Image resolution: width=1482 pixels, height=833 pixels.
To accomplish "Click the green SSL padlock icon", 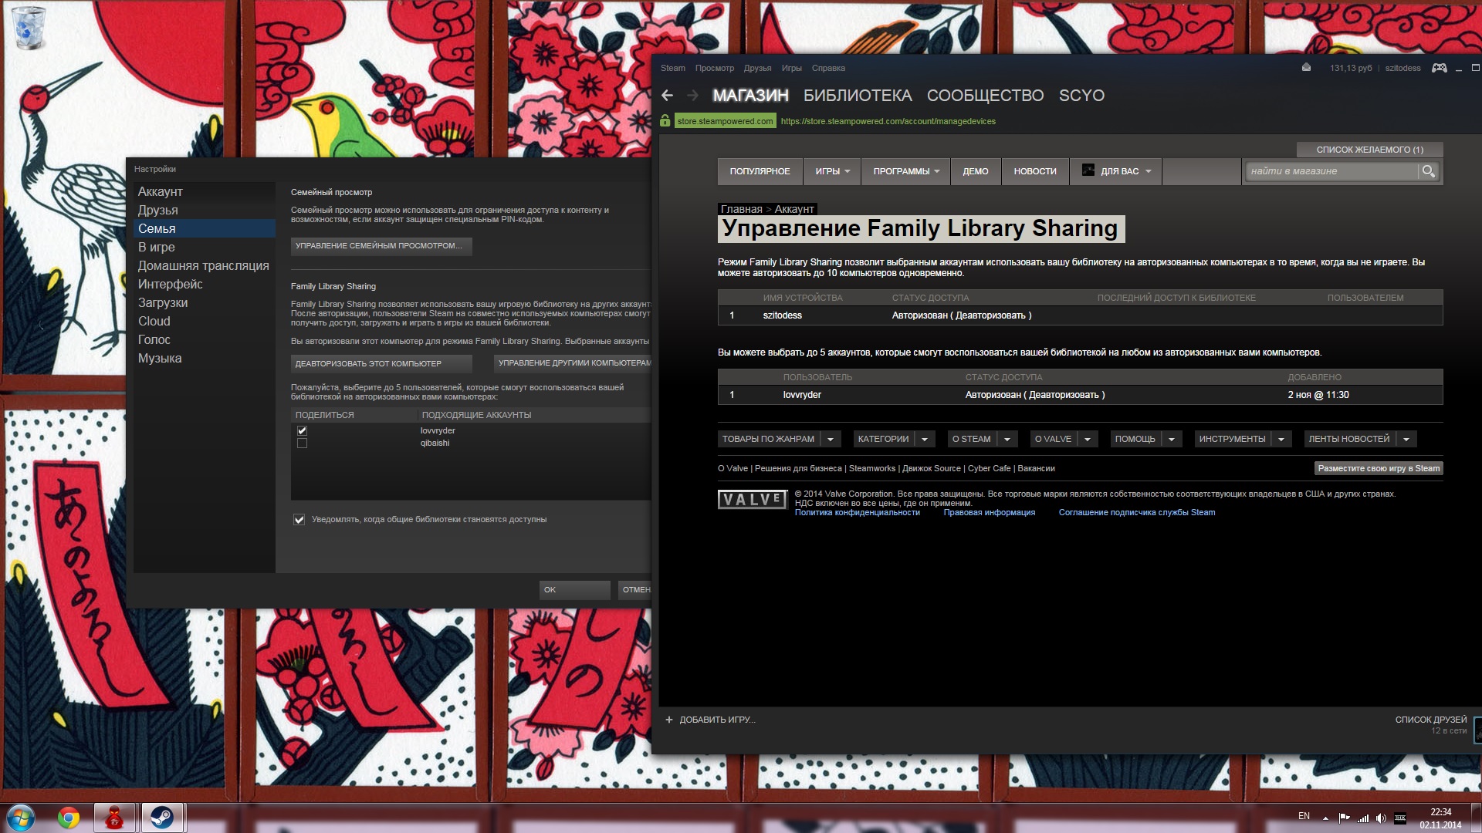I will pos(665,121).
